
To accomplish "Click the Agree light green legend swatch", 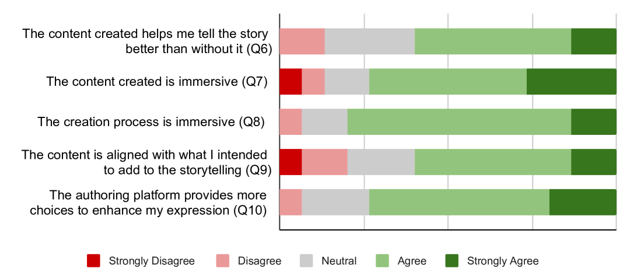I will (x=382, y=261).
